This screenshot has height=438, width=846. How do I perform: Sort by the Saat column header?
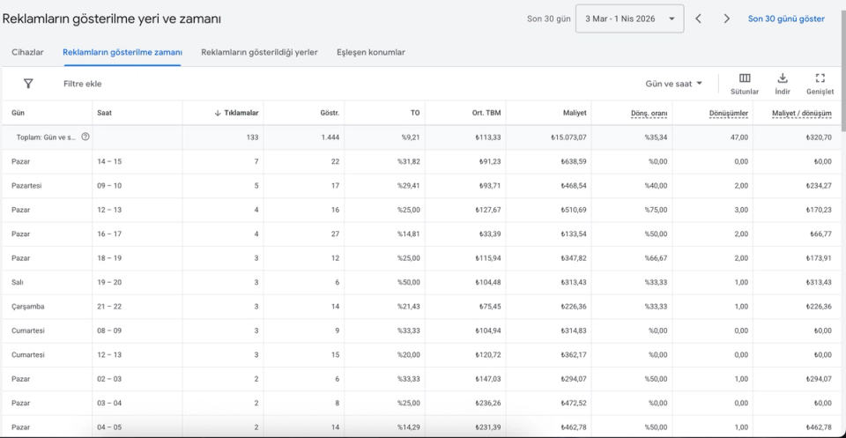click(x=105, y=114)
